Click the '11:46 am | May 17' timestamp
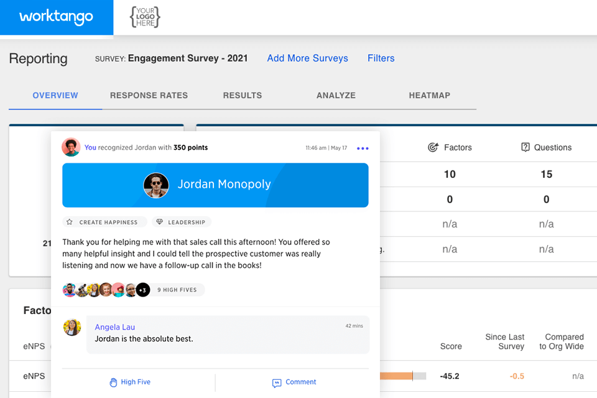This screenshot has width=597, height=398. click(x=326, y=148)
